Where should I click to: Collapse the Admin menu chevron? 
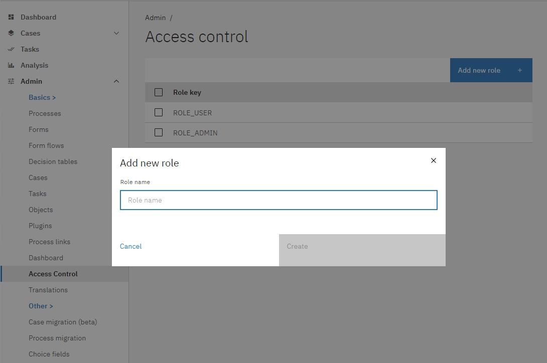116,81
